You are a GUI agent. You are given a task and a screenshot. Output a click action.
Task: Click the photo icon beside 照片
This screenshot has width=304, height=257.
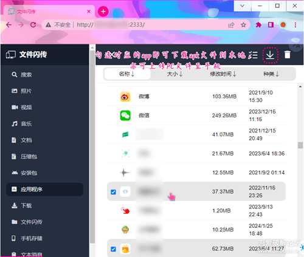(14, 91)
